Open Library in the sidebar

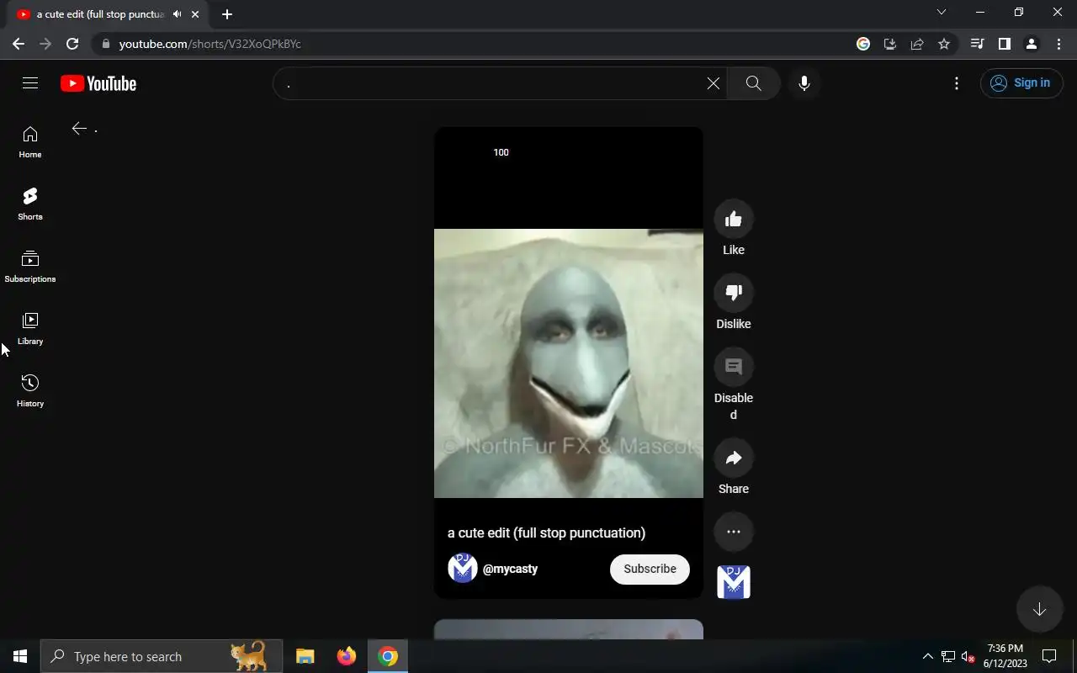(x=30, y=329)
